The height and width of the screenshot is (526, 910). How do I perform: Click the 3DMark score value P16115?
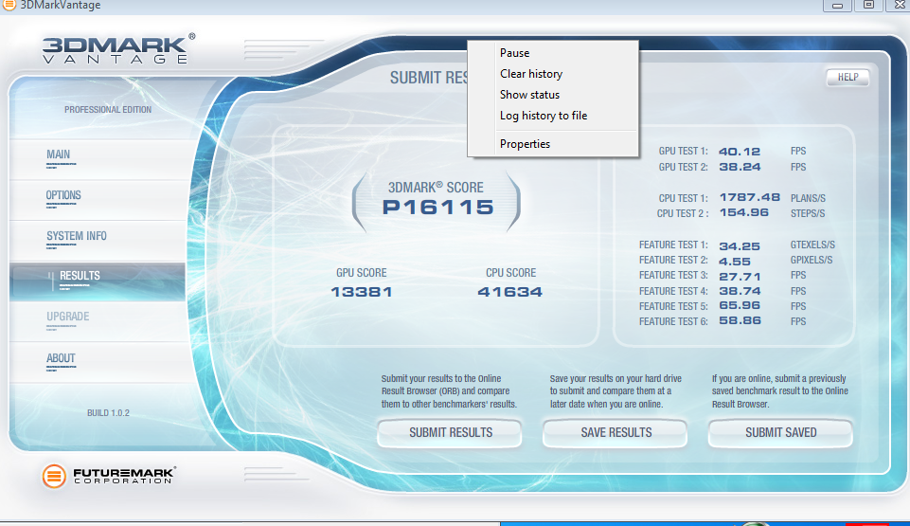tap(438, 208)
